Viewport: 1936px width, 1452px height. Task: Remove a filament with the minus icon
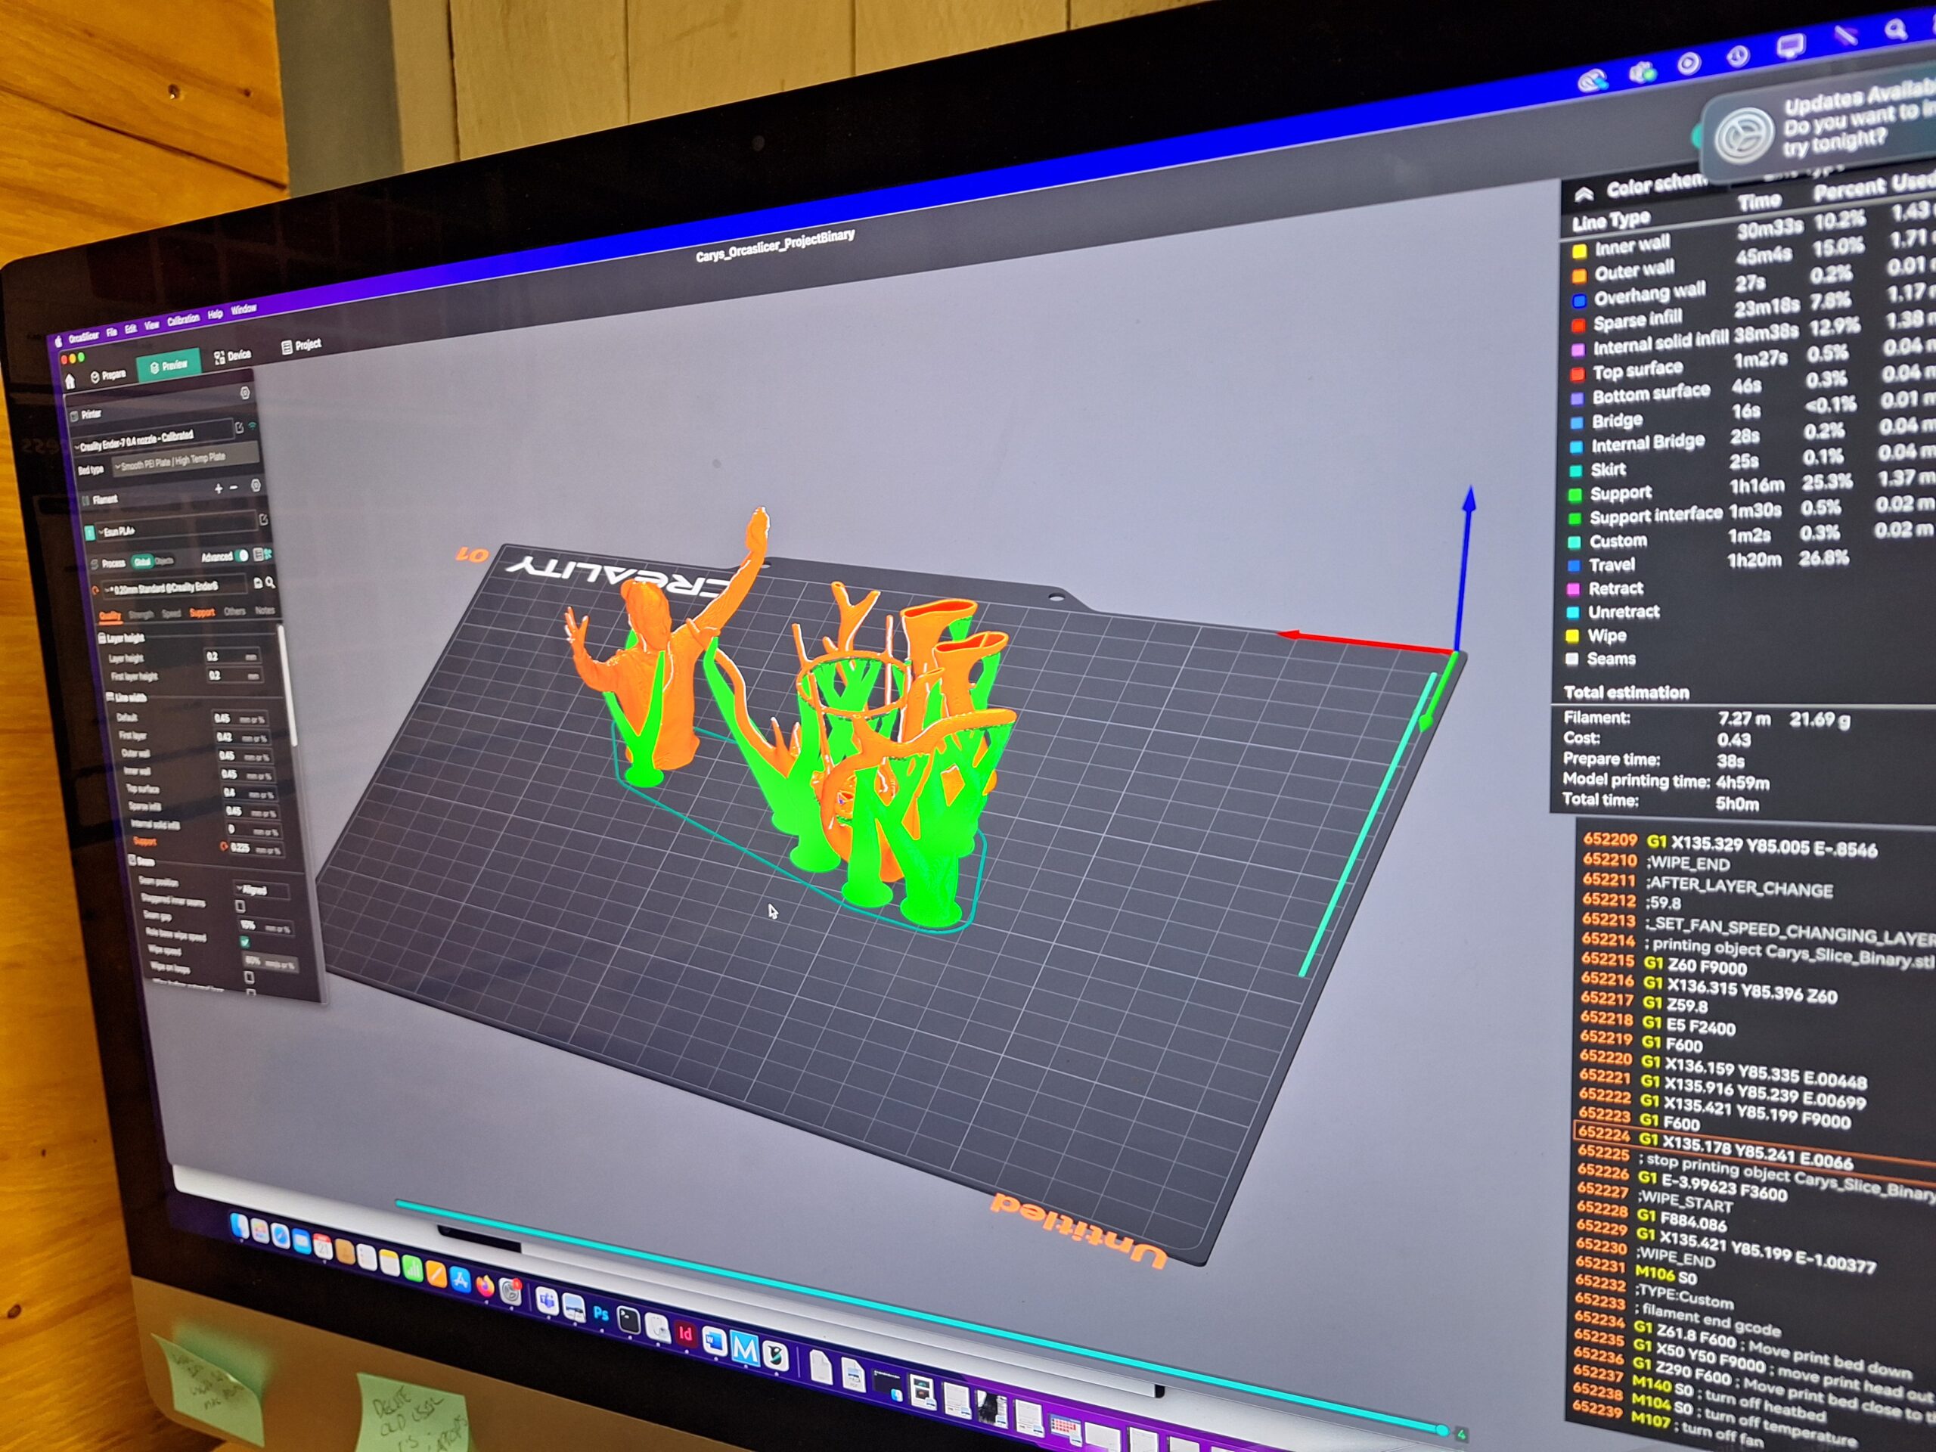234,489
